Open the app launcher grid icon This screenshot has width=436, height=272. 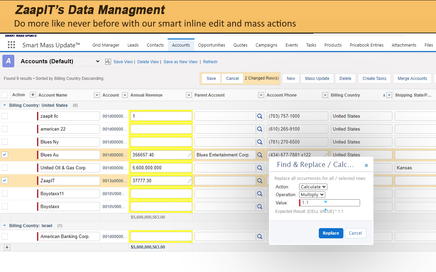[x=11, y=45]
